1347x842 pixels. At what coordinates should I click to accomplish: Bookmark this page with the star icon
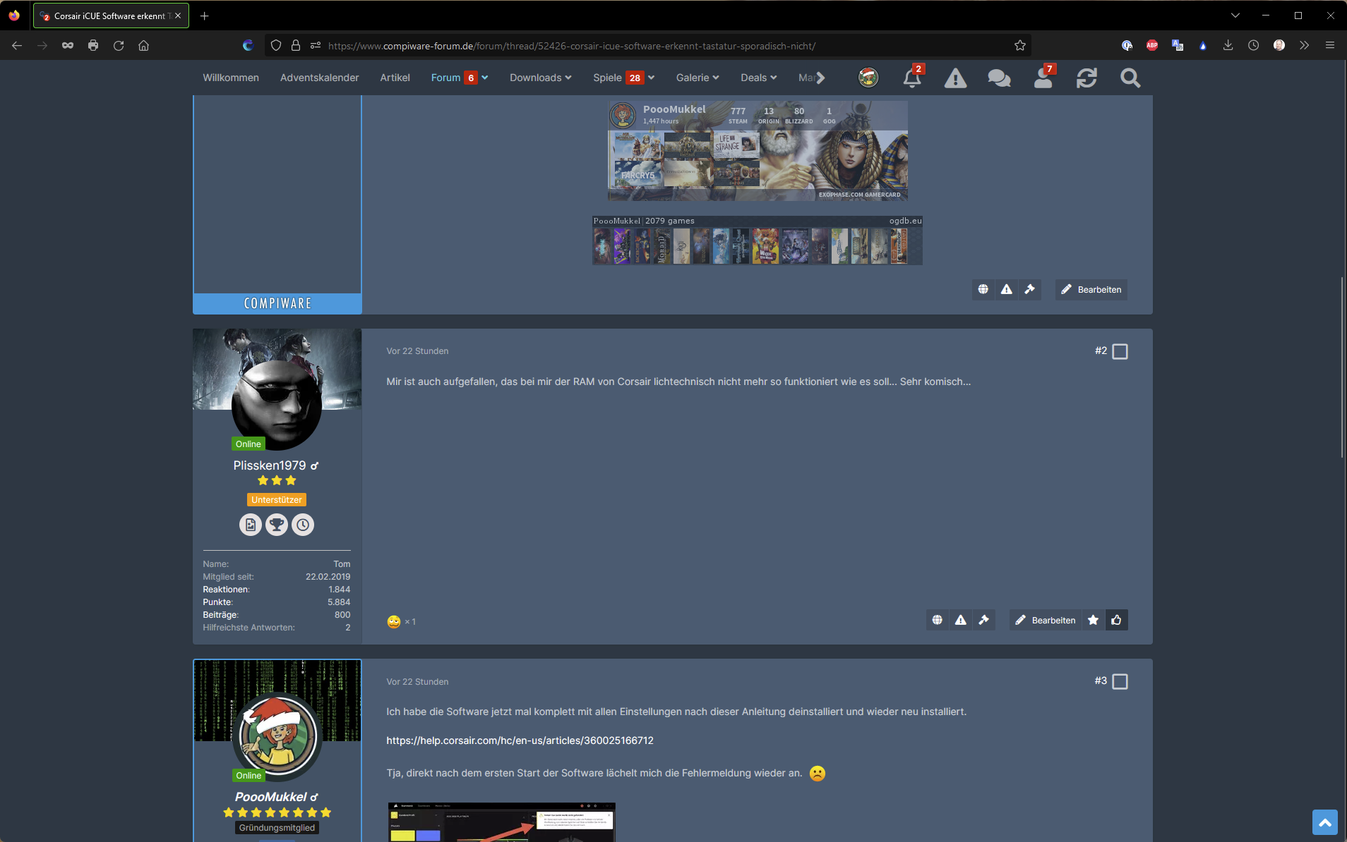pos(1020,45)
